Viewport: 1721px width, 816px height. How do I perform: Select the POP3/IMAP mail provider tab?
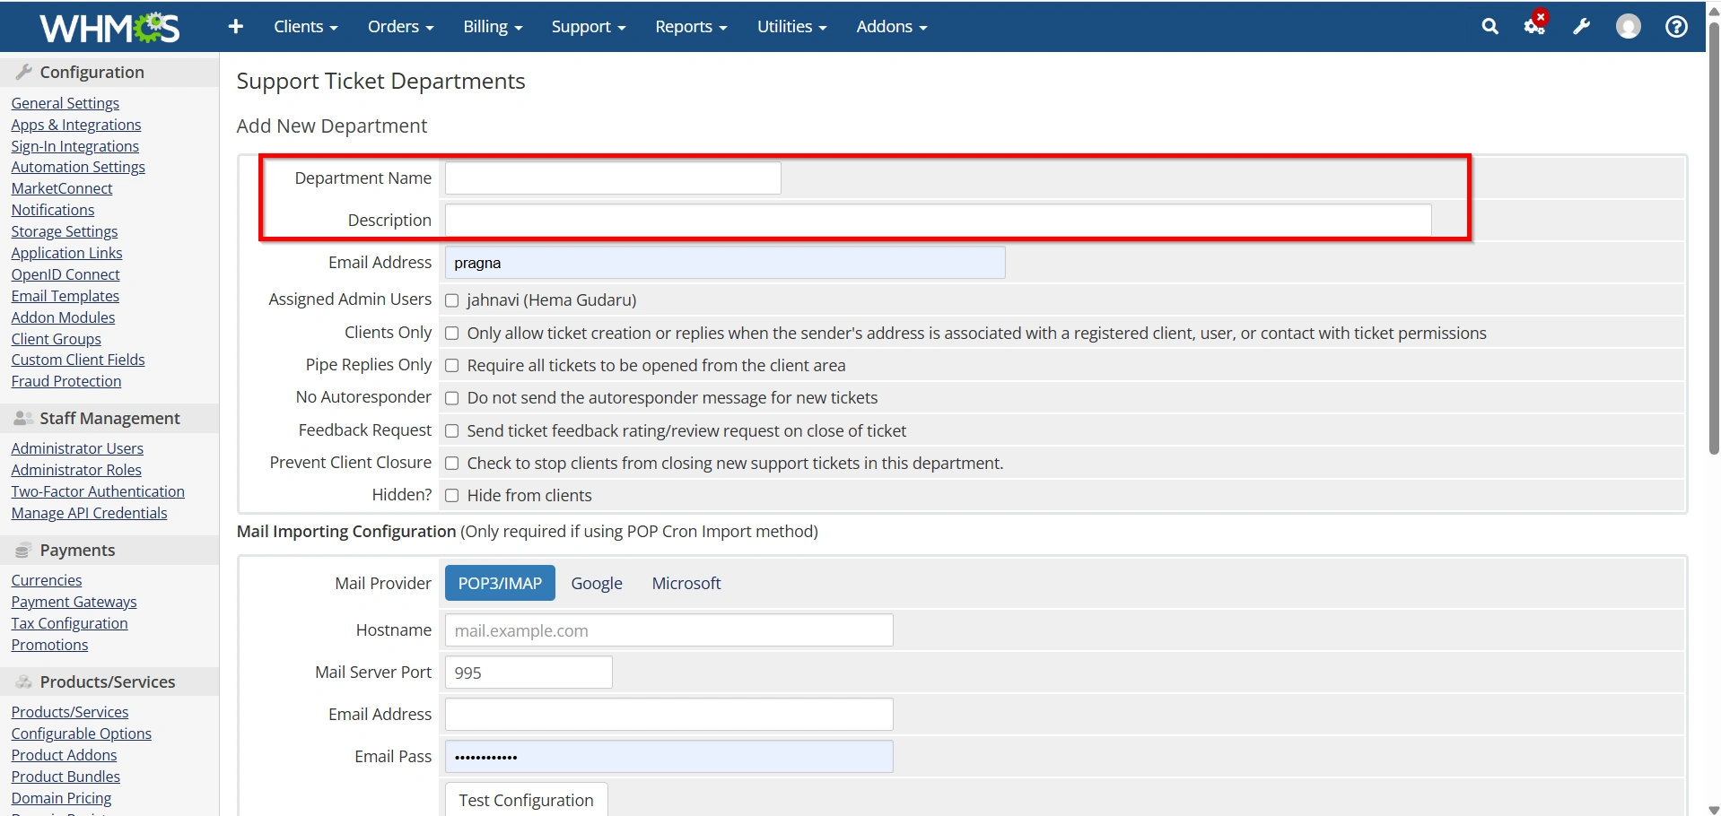500,583
